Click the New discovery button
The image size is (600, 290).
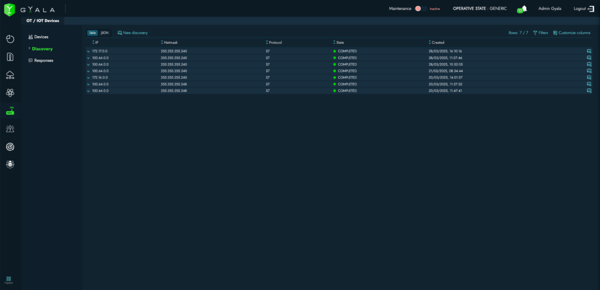pos(132,33)
